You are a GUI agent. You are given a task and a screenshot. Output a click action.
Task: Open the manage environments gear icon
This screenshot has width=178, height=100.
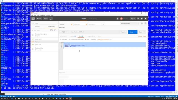pyautogui.click(x=145, y=23)
